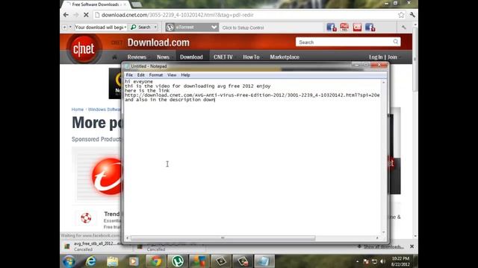The width and height of the screenshot is (478, 268).
Task: Bookmark page with the star icon
Action: point(401,15)
